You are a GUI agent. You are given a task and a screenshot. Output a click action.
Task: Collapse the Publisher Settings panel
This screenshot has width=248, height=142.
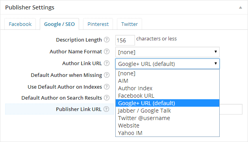(x=241, y=7)
